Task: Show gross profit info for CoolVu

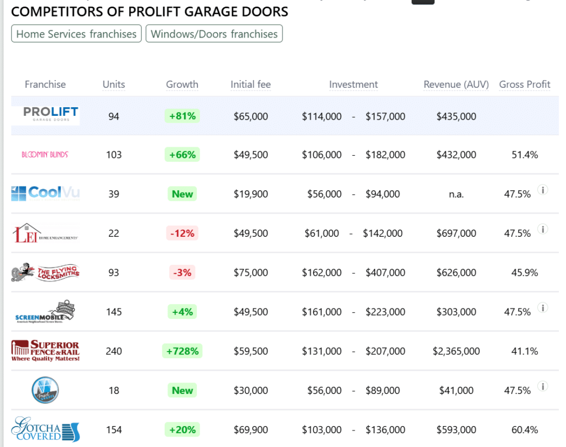Action: pos(543,190)
